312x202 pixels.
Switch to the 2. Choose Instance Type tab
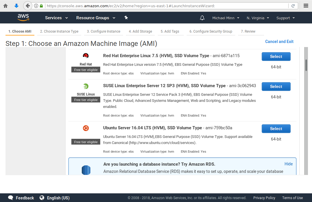tap(59, 31)
